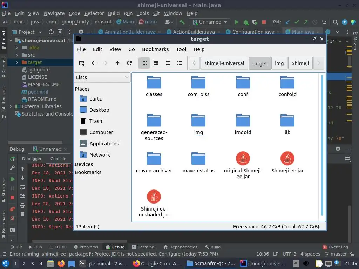Open the Go menu in file manager

(131, 49)
